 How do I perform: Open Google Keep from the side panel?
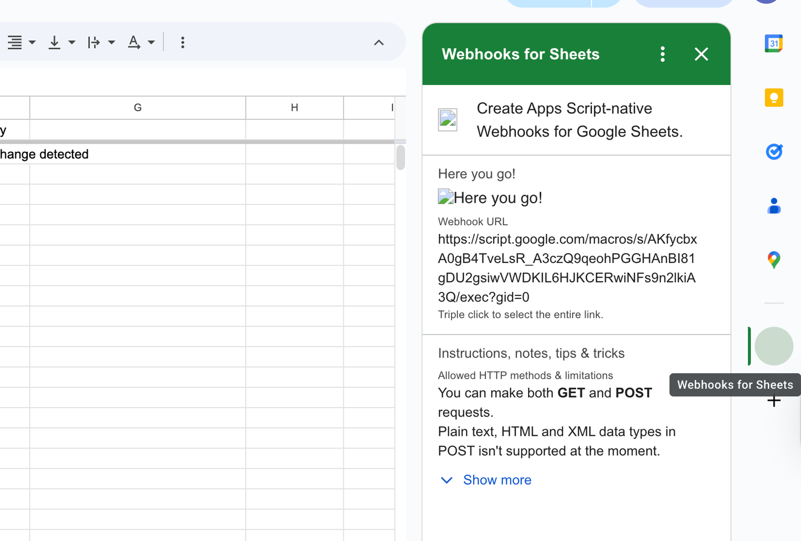click(x=774, y=97)
